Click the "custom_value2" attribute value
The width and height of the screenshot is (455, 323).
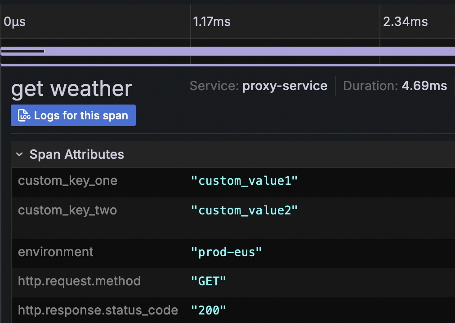coord(244,210)
